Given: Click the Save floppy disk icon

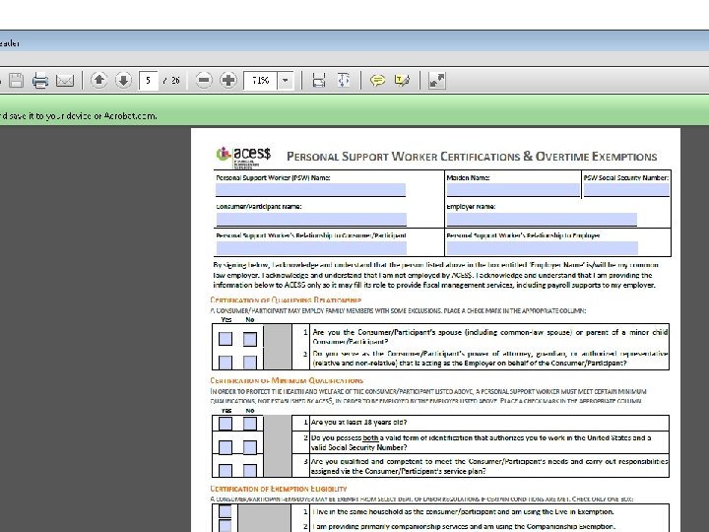Looking at the screenshot, I should tap(17, 81).
